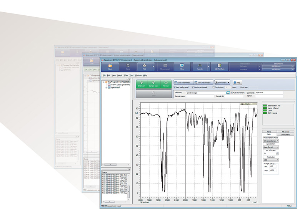Open the Measurement Mode %Transmittance dropdown

click(271, 141)
